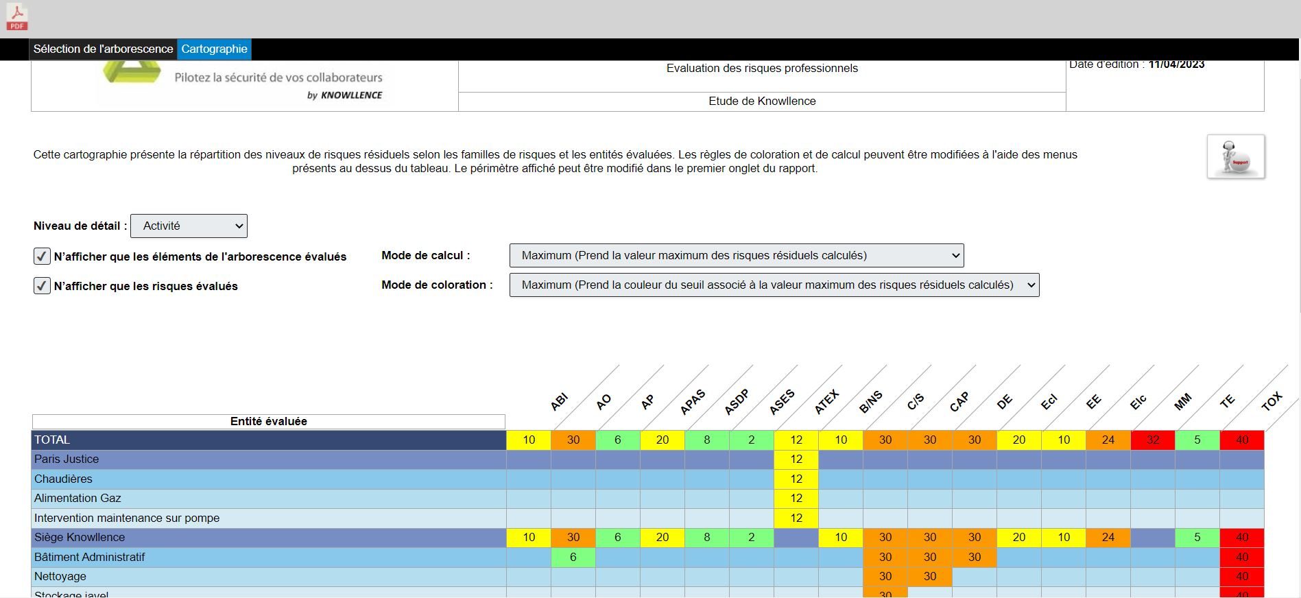Viewport: 1301px width, 598px height.
Task: Click the green 6 cell in Bâtiment Administratif row
Action: [573, 557]
